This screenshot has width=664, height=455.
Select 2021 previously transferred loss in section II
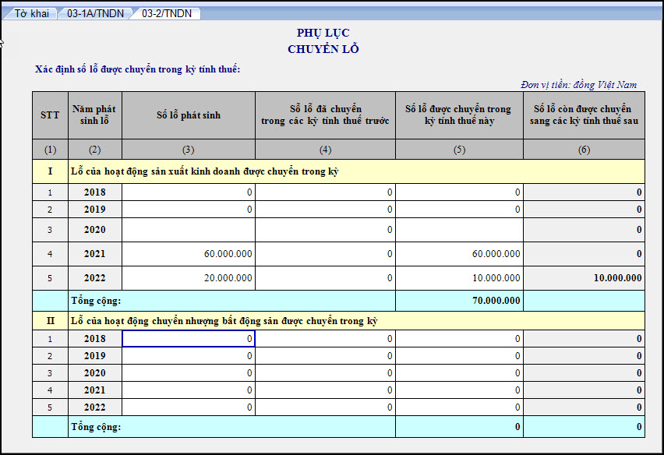point(325,390)
